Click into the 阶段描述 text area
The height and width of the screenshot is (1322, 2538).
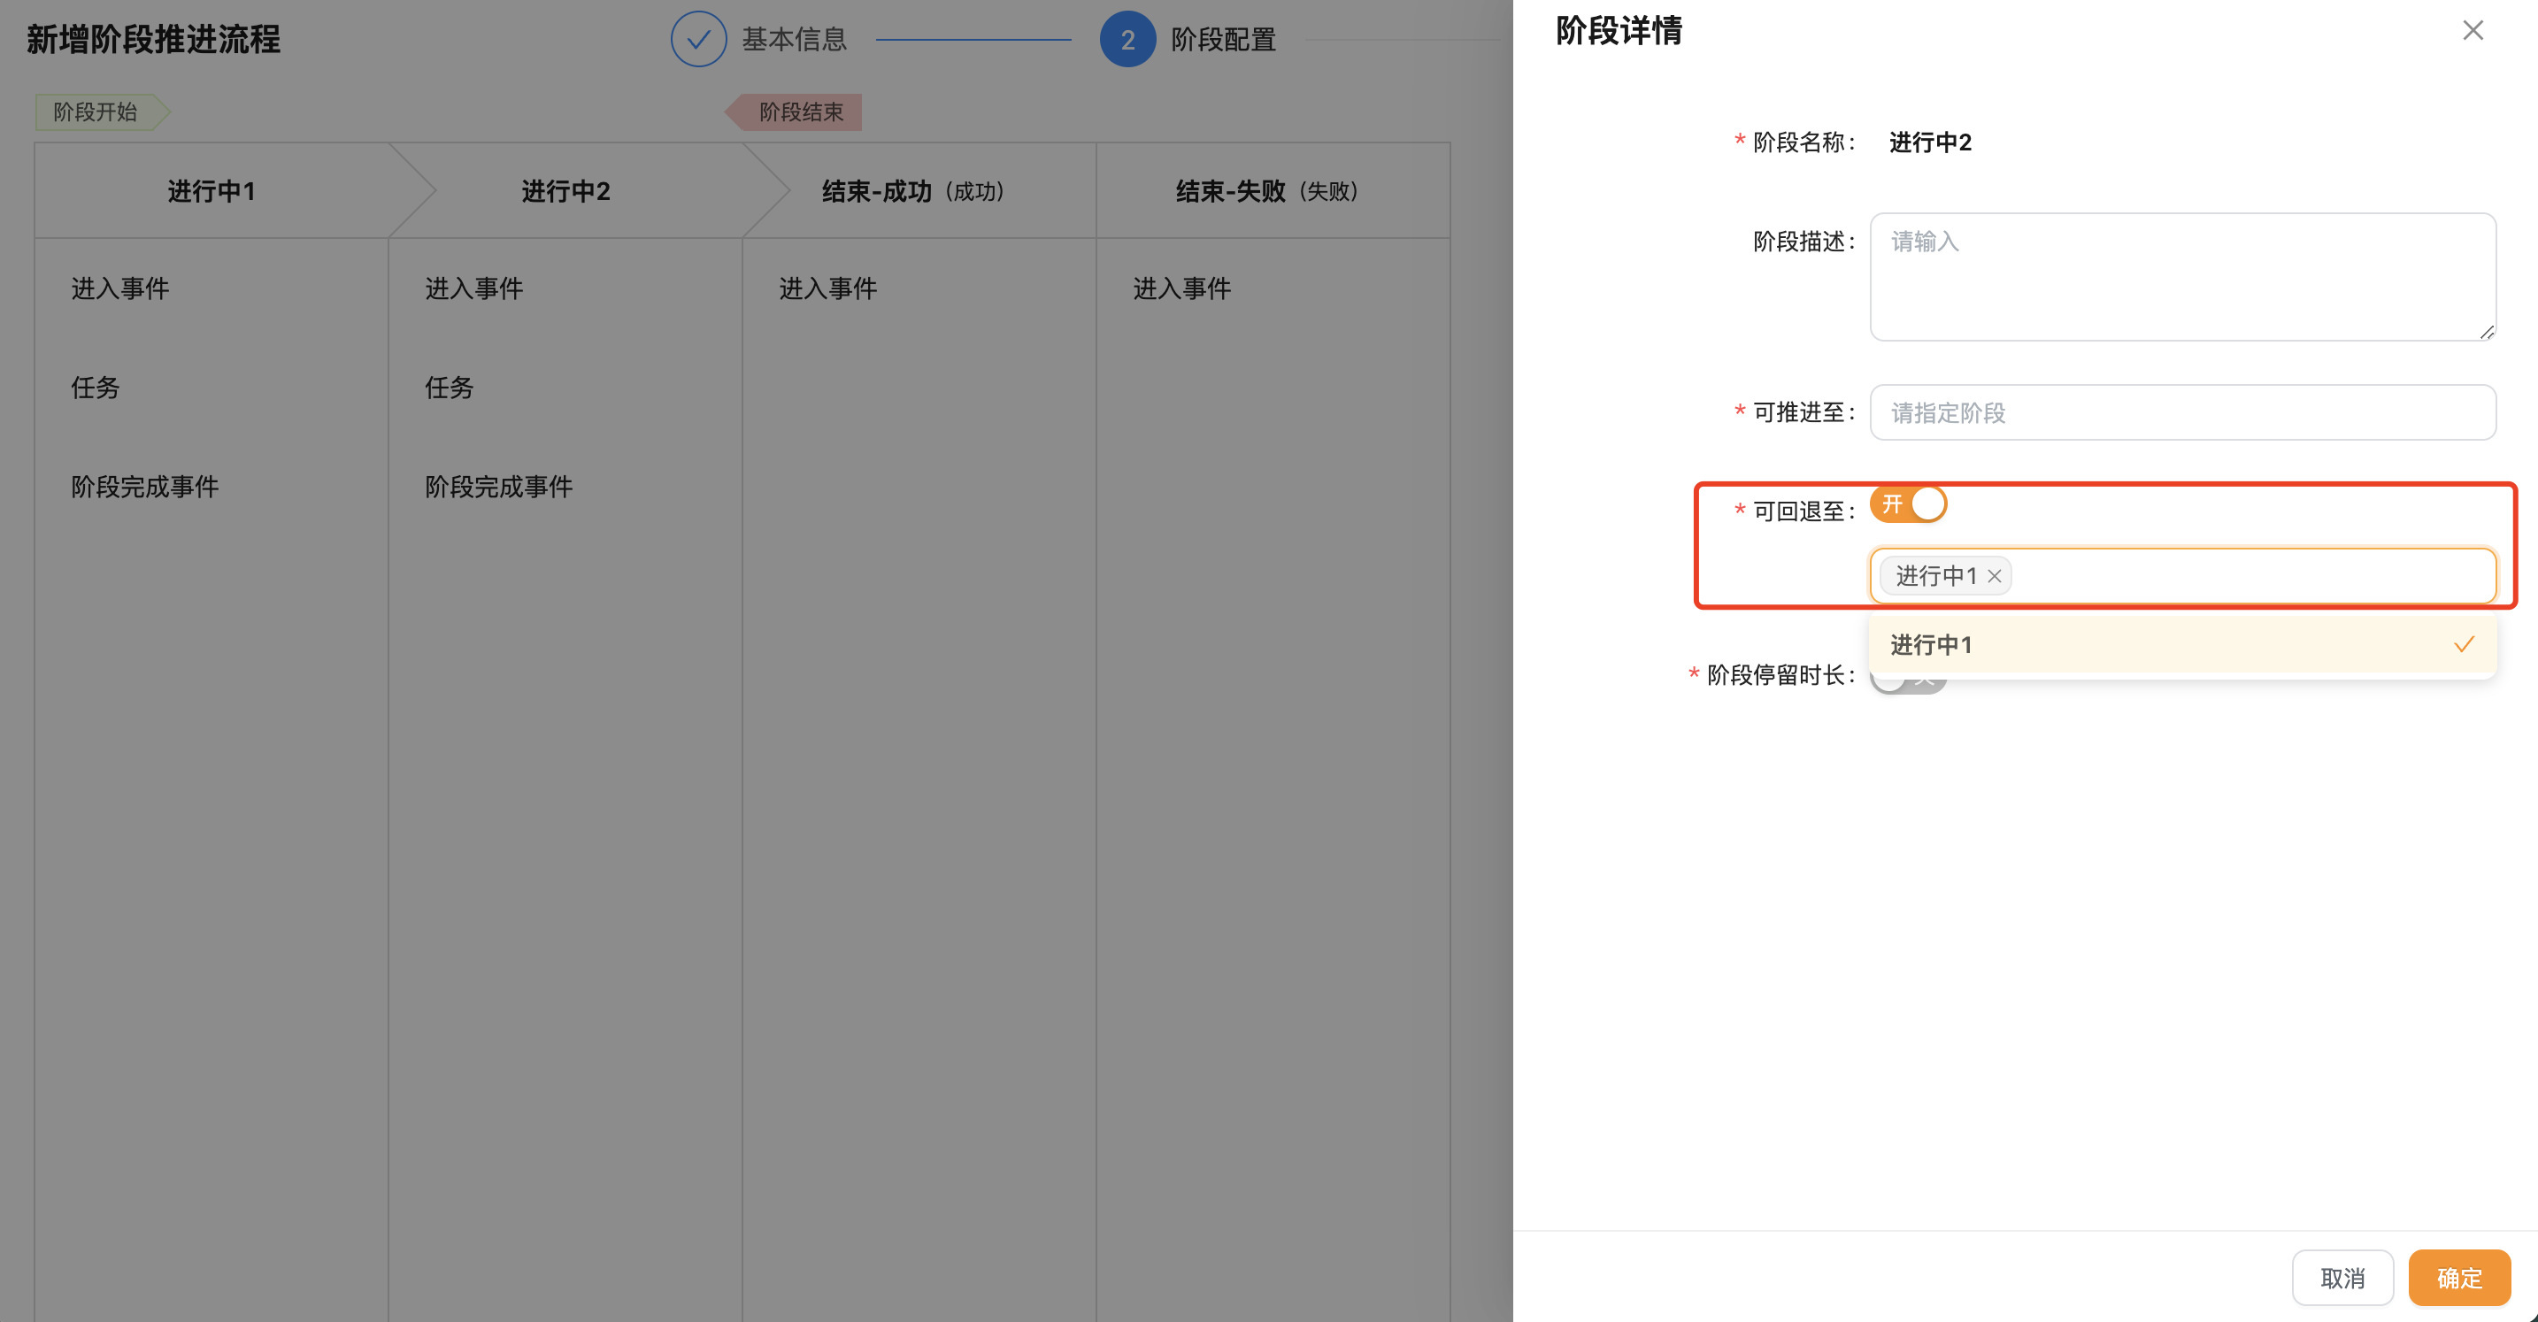coord(2181,277)
